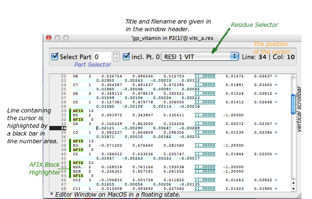Click the AFIX keyword on line 42
Viewport: 312px width, 199px height.
(x=78, y=163)
